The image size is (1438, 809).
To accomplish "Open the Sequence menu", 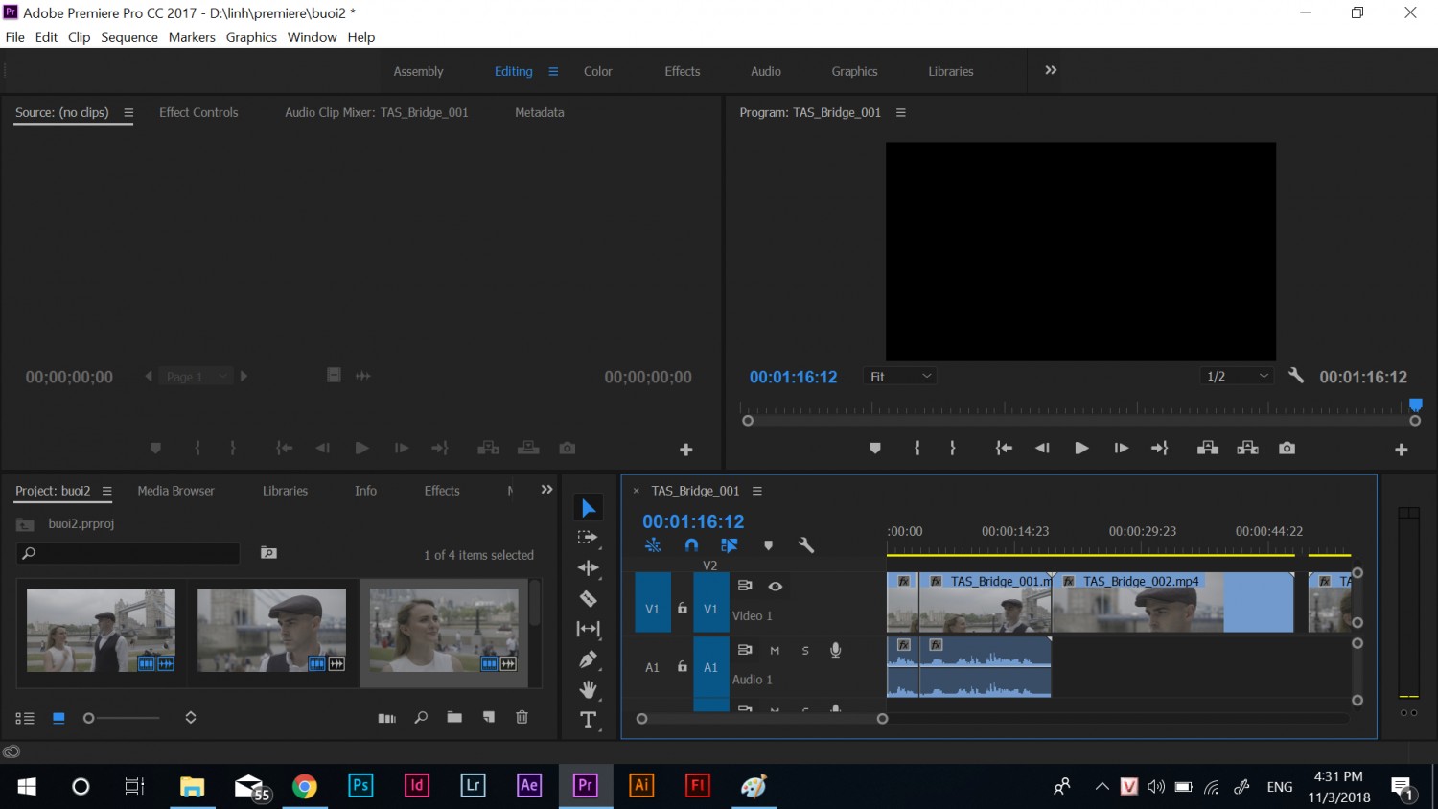I will [x=129, y=37].
